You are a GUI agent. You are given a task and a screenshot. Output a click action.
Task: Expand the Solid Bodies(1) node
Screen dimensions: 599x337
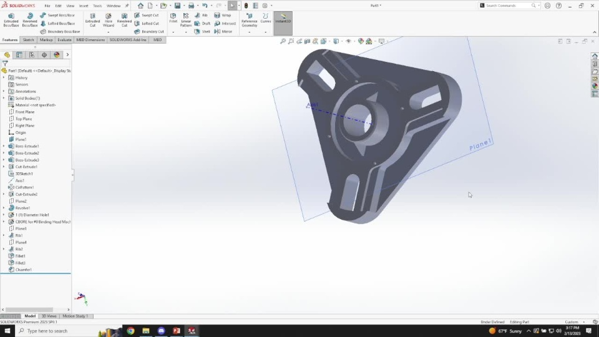[4, 98]
